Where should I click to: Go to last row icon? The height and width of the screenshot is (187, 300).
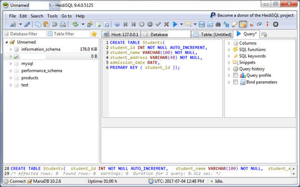coord(134,25)
